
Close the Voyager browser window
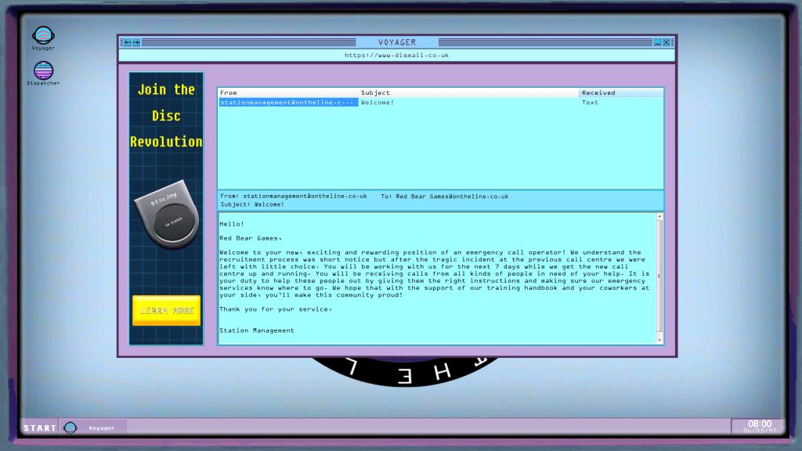point(667,42)
